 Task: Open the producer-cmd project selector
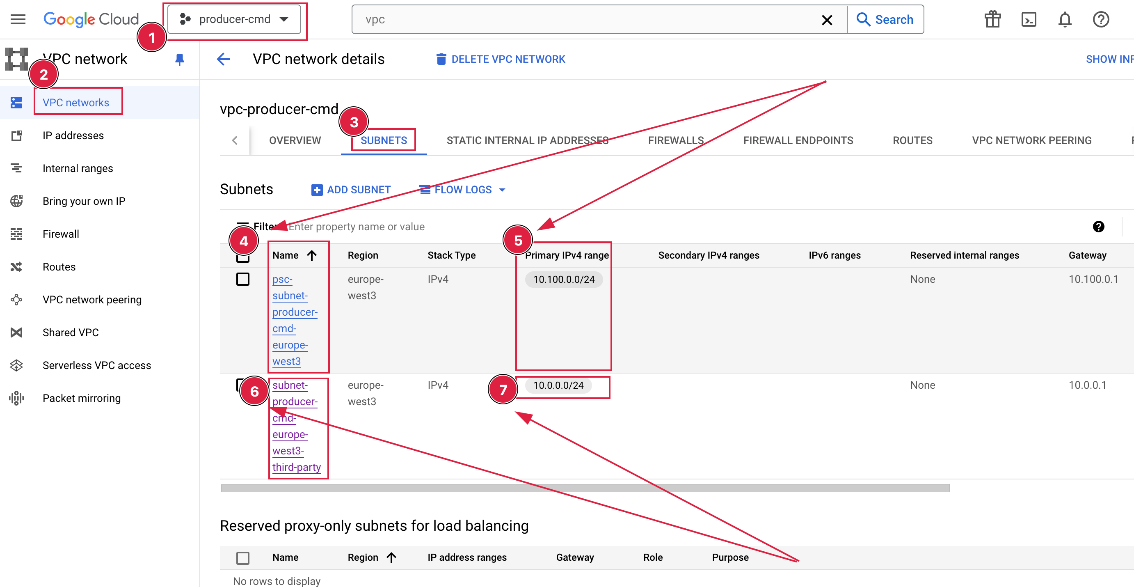[x=235, y=19]
